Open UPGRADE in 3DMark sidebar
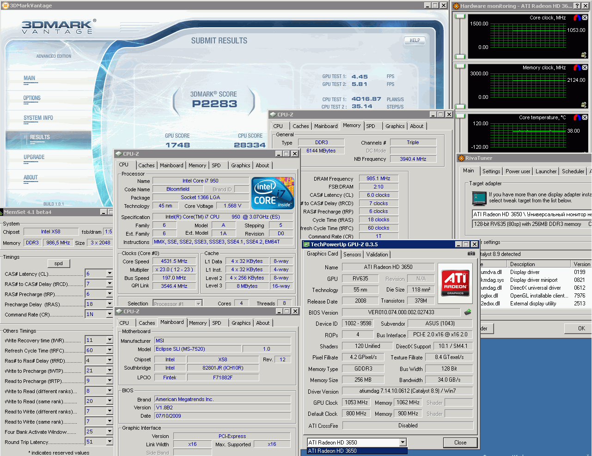This screenshot has height=456, width=592. pyautogui.click(x=34, y=157)
